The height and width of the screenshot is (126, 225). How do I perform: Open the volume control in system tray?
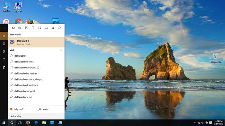[202, 123]
